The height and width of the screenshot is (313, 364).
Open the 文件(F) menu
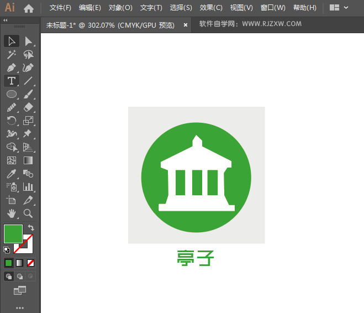click(60, 8)
